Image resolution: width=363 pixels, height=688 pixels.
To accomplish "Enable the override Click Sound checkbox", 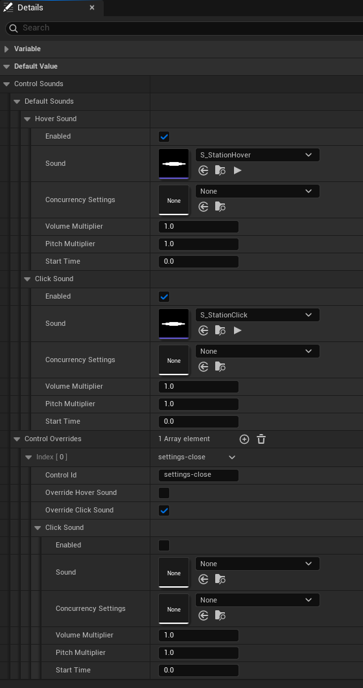I will pyautogui.click(x=164, y=545).
